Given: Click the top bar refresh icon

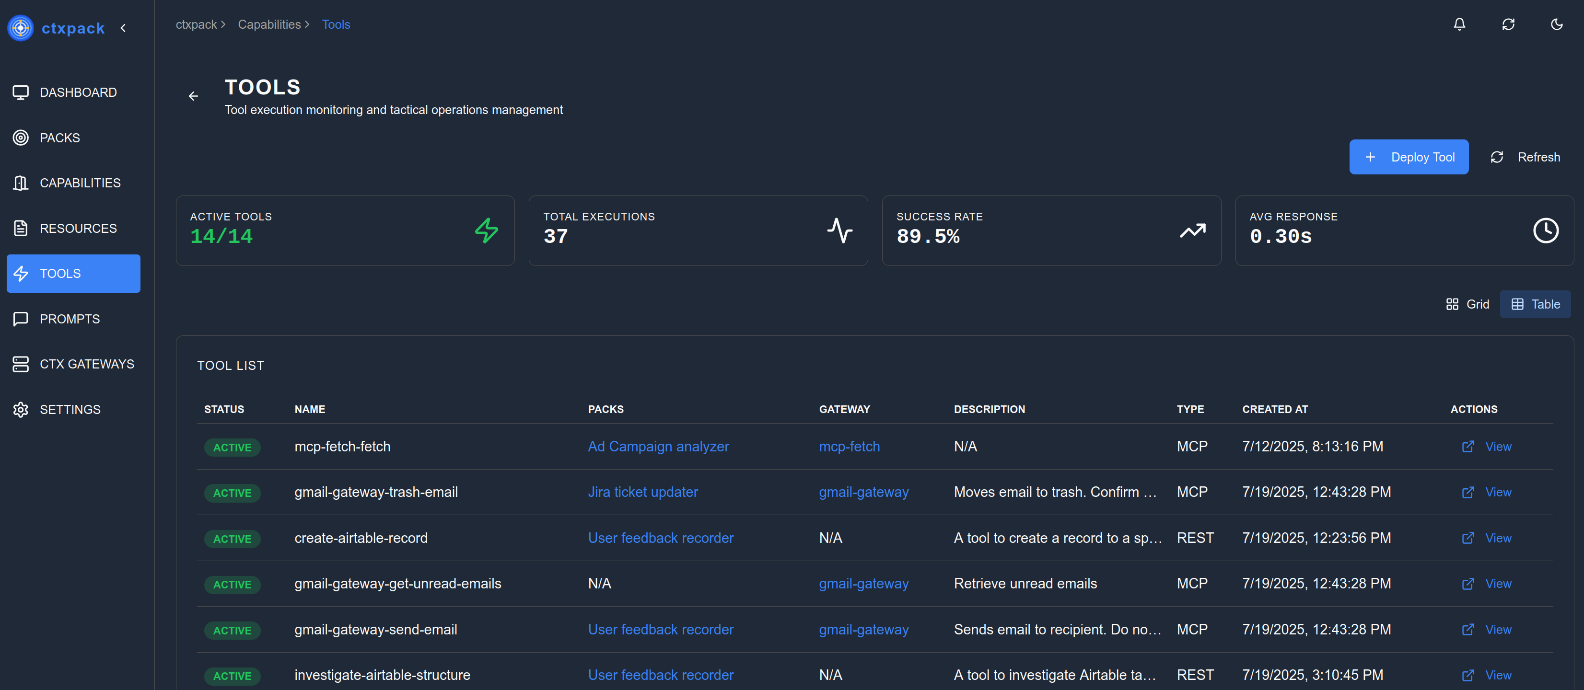Looking at the screenshot, I should click(x=1508, y=24).
